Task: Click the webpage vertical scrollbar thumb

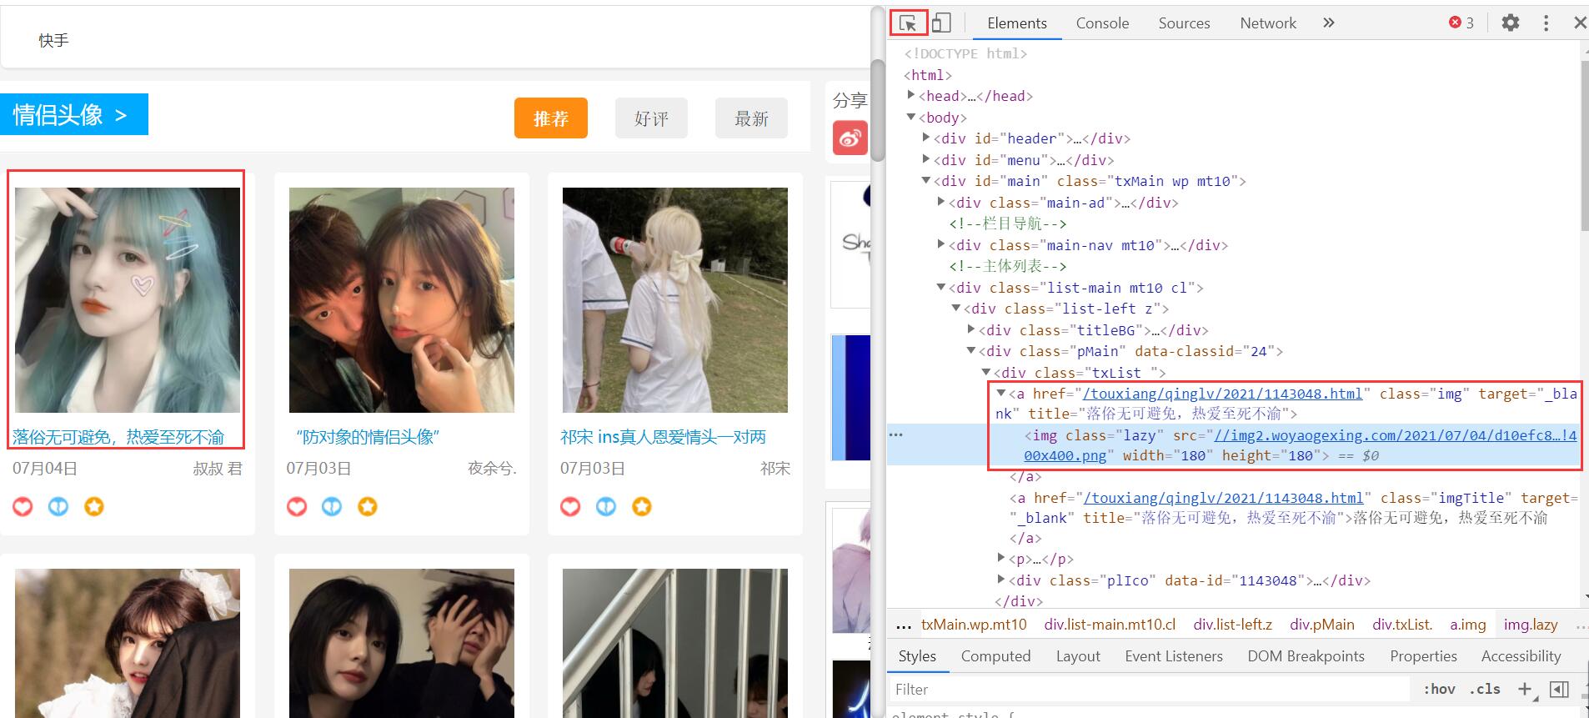Action: click(x=878, y=110)
